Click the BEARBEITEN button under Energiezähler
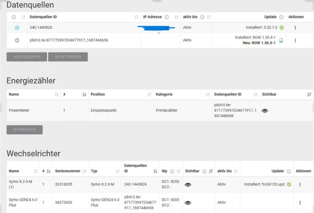This screenshot has height=213, width=314. [24, 130]
